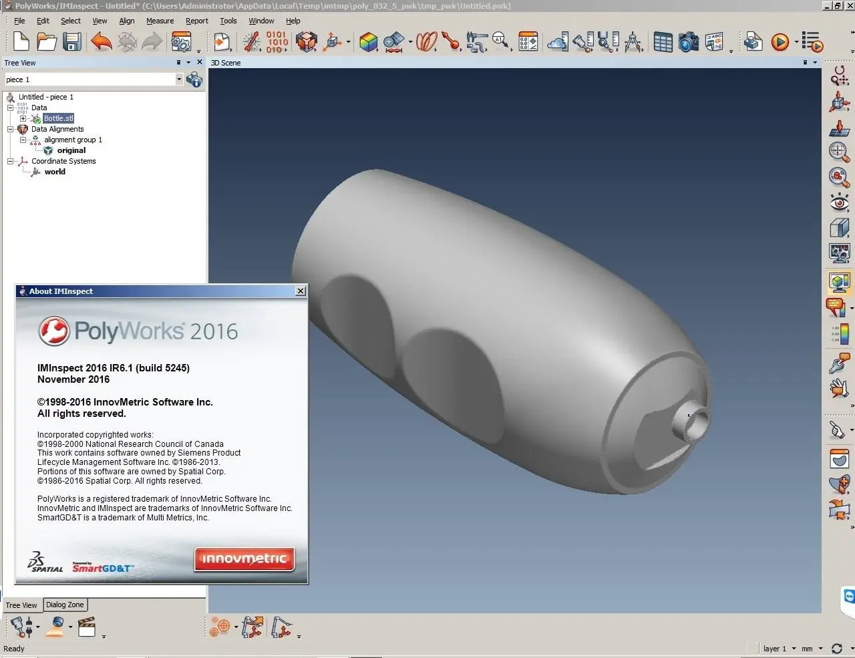Collapse the Data tree branch
The width and height of the screenshot is (855, 658).
11,108
